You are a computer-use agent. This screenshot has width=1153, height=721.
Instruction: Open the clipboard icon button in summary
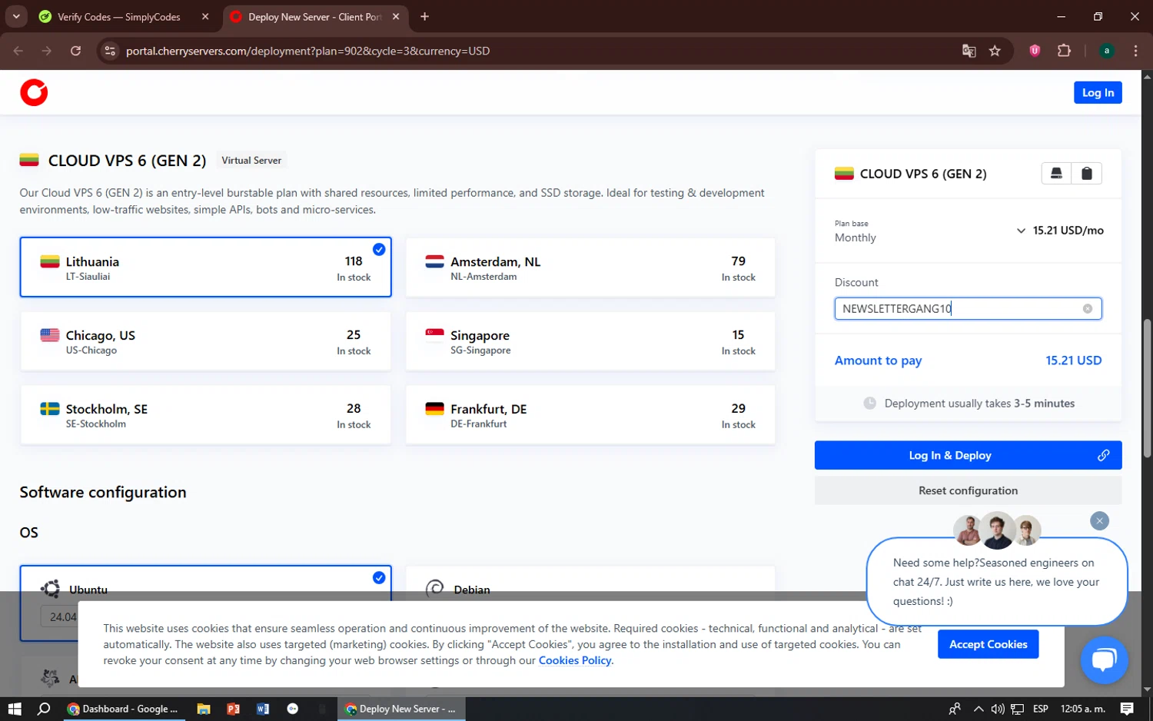click(1087, 174)
